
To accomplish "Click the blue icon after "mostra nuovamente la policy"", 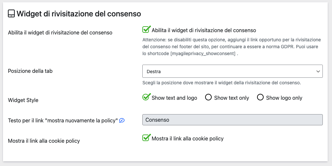I will (x=122, y=120).
